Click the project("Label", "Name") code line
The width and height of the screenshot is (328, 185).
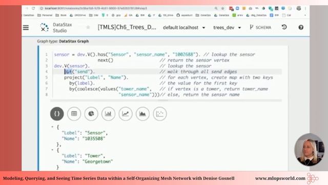click(96, 78)
